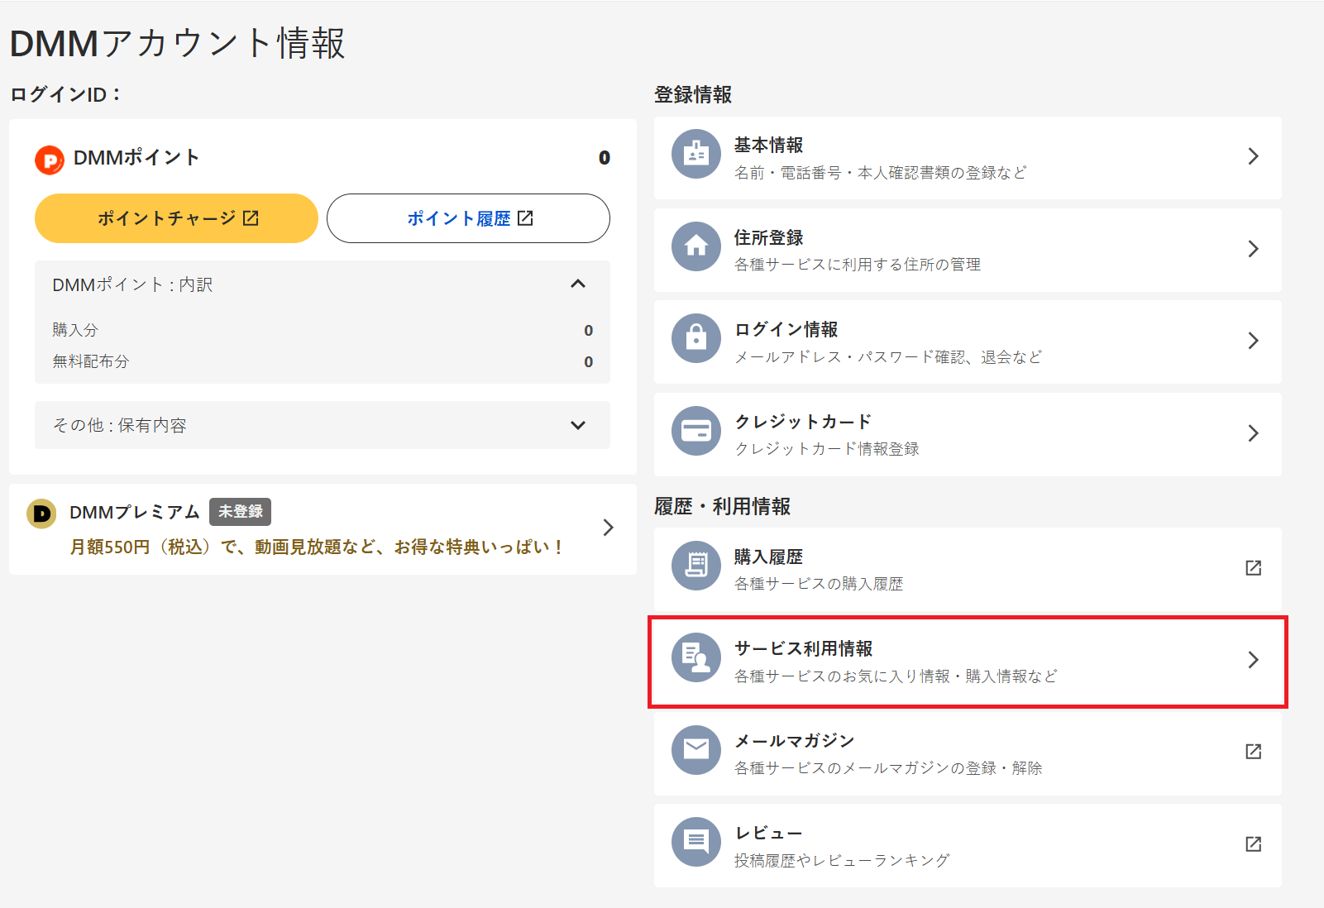
Task: Click the orange DMM point coin icon
Action: (x=50, y=160)
